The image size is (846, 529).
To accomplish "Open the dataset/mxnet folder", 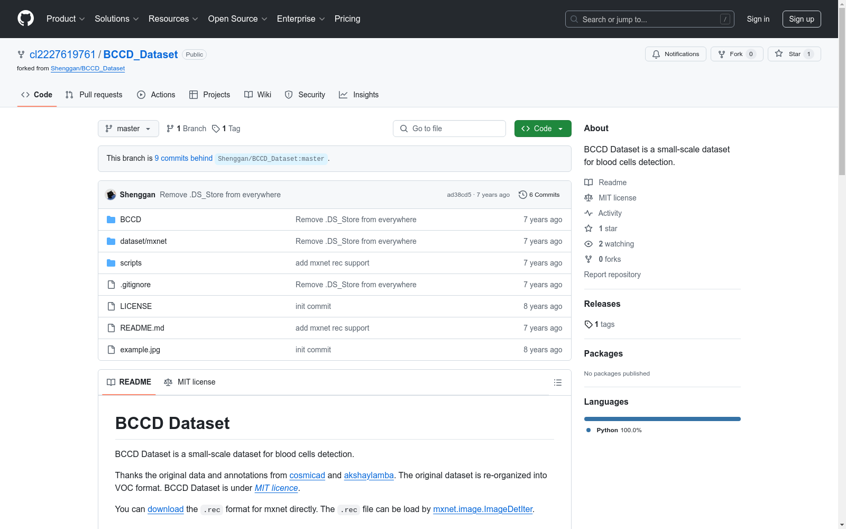I will pos(143,241).
